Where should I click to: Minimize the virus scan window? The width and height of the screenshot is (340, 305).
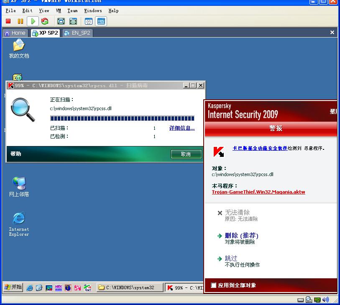click(186, 86)
